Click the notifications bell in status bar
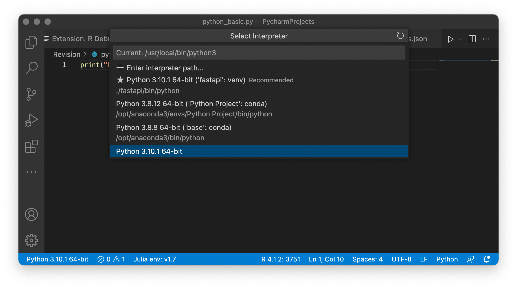The width and height of the screenshot is (517, 288). pyautogui.click(x=487, y=259)
